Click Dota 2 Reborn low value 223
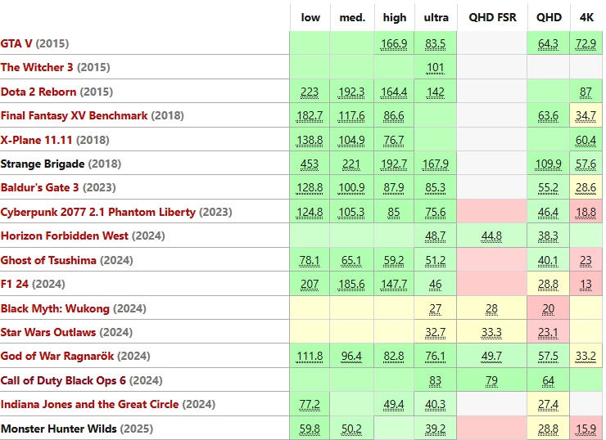 (310, 92)
